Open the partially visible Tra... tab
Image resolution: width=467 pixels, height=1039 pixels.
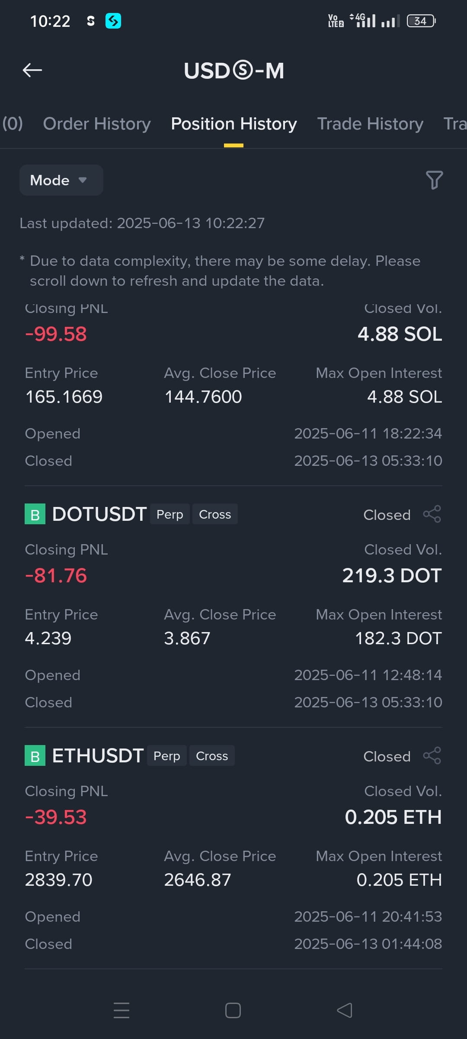point(455,124)
